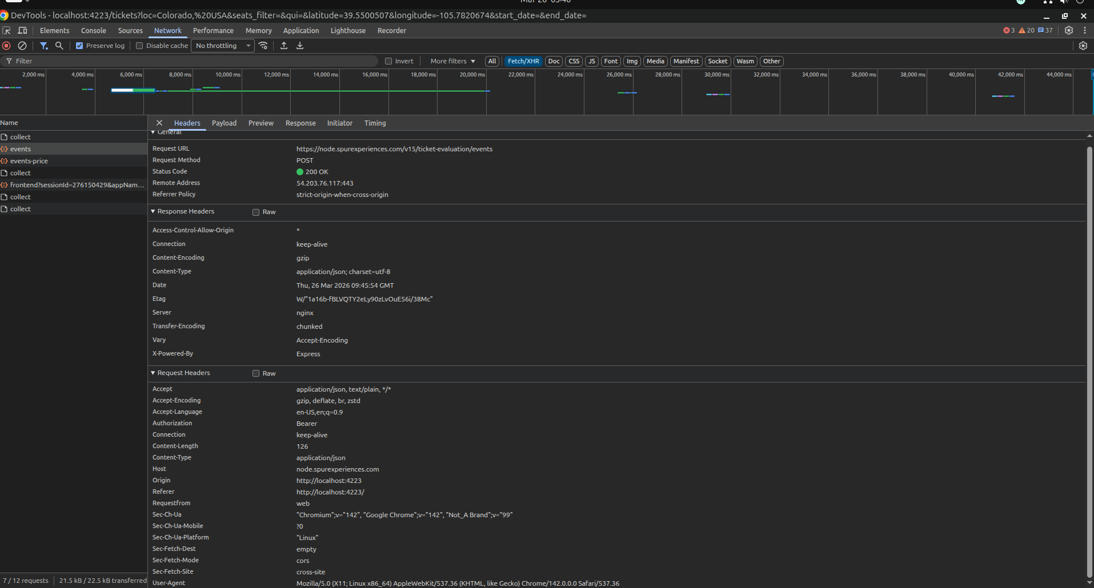
Task: Check the Invert filter checkbox
Action: point(388,61)
